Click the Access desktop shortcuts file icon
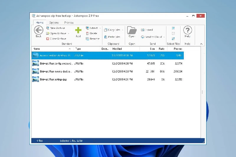The height and width of the screenshot is (157, 236). pos(35,55)
